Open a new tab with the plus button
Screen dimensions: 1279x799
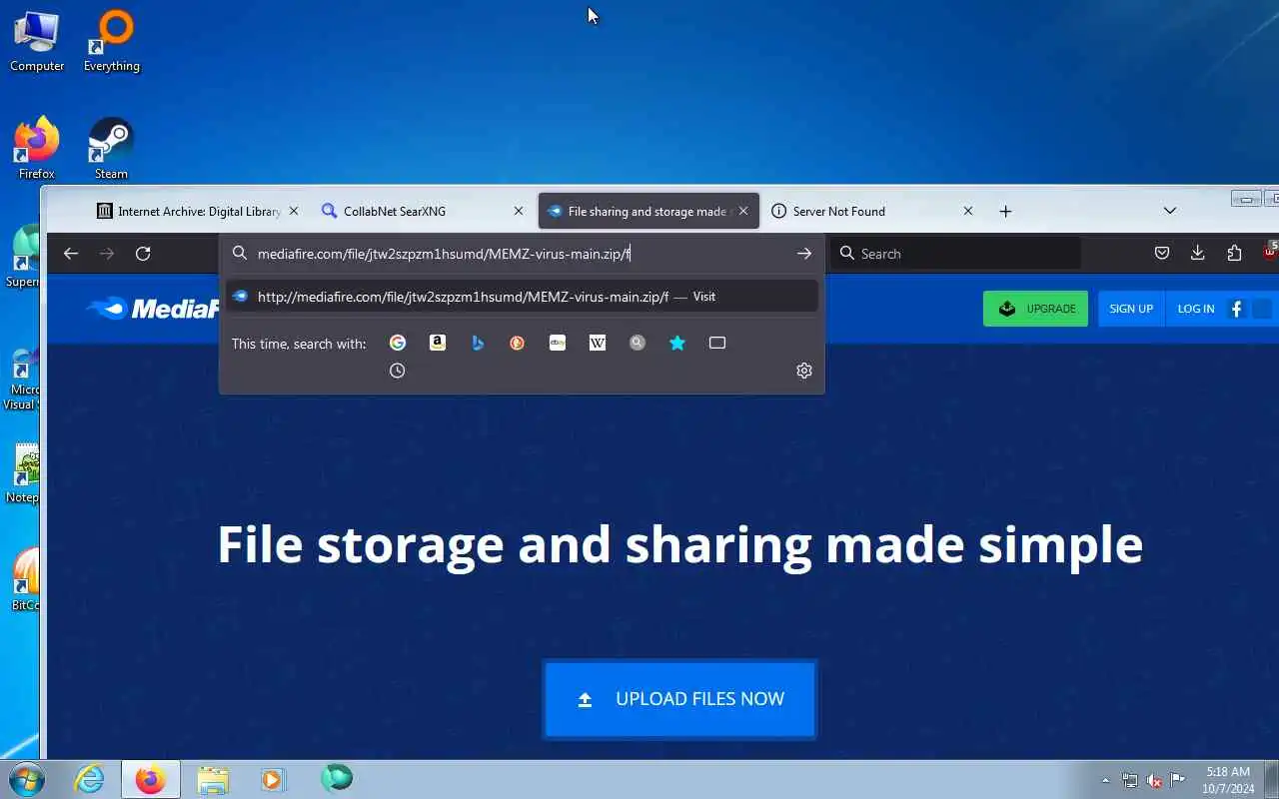pyautogui.click(x=1006, y=212)
